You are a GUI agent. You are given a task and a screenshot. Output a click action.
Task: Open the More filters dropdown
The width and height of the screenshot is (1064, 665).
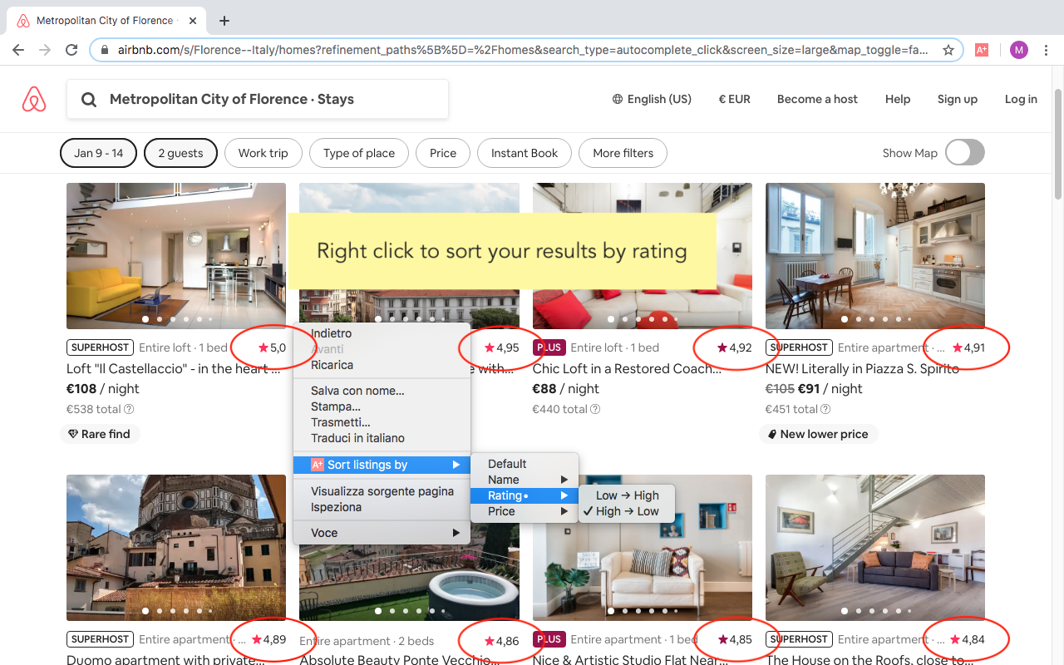tap(623, 153)
